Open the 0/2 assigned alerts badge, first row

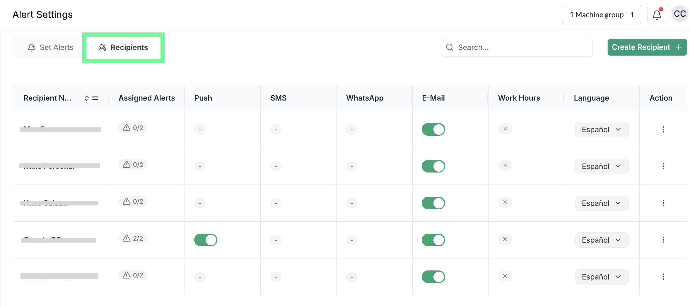(x=133, y=128)
